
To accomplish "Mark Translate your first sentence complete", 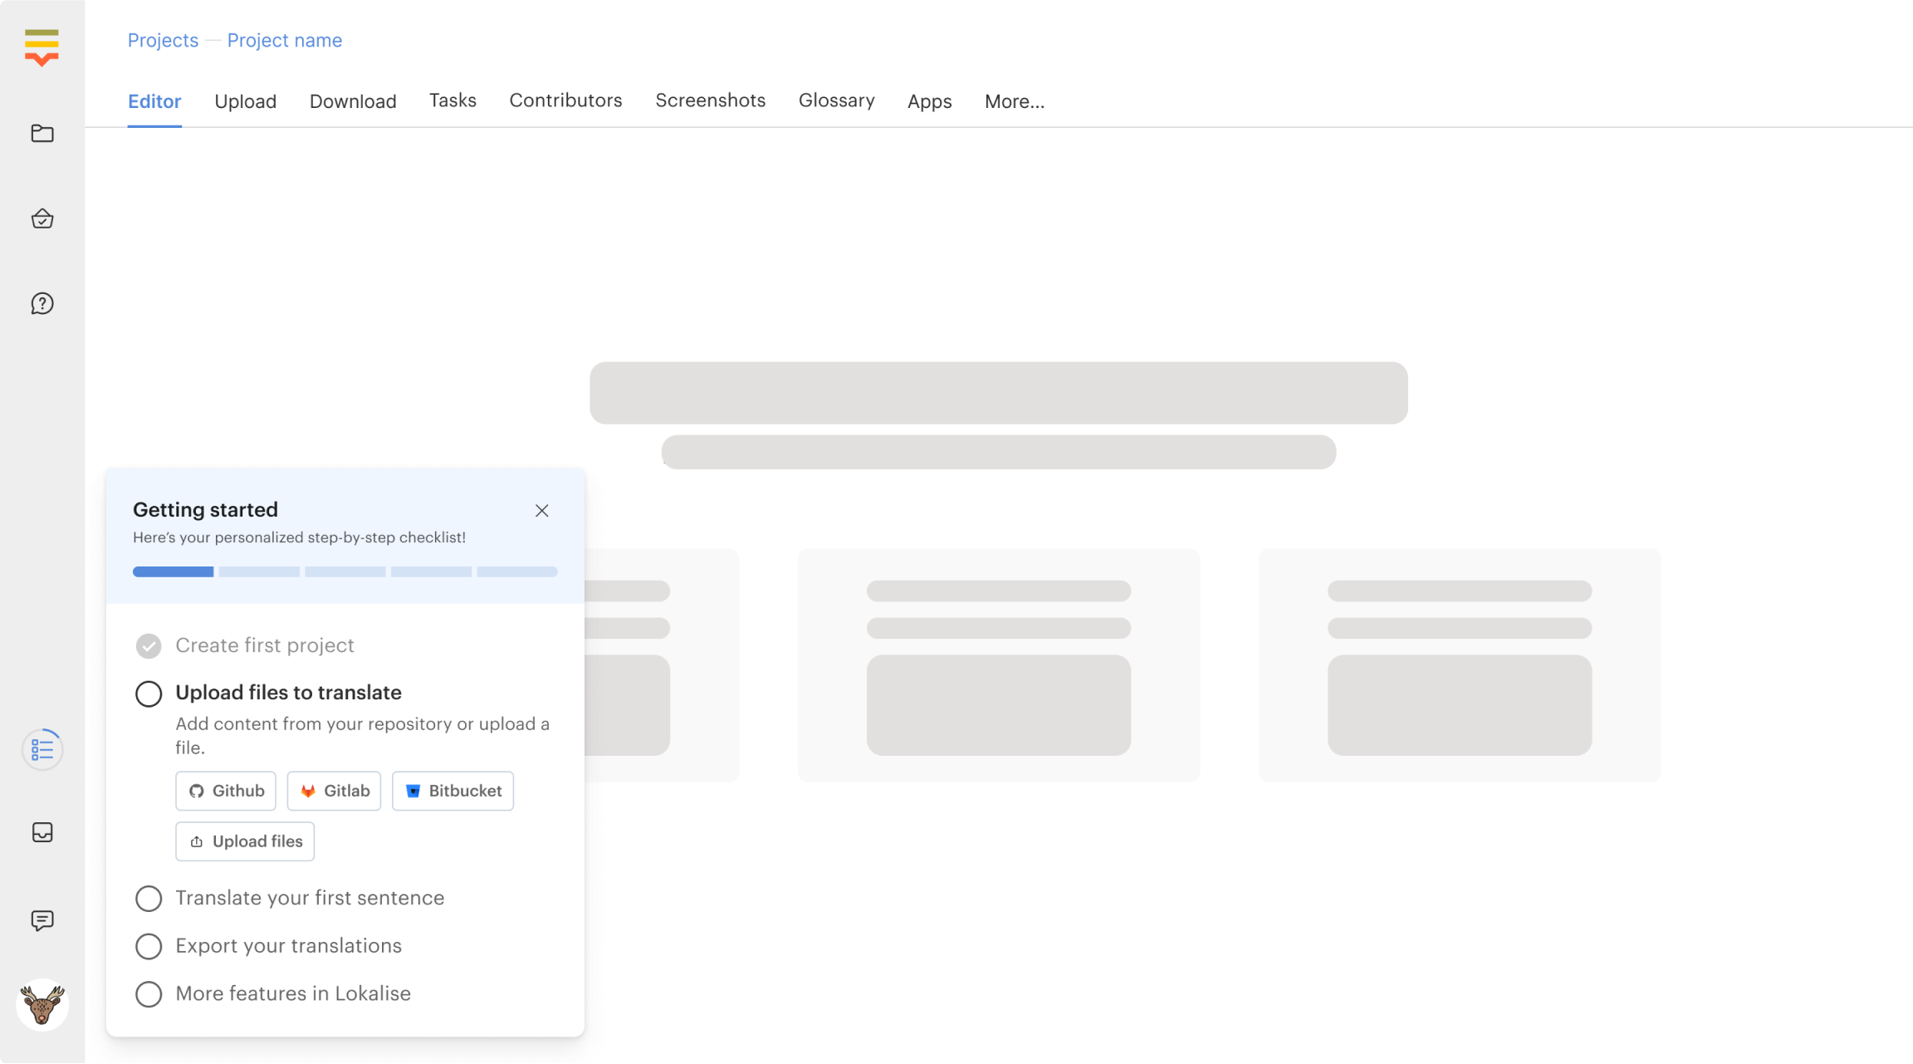I will point(149,898).
